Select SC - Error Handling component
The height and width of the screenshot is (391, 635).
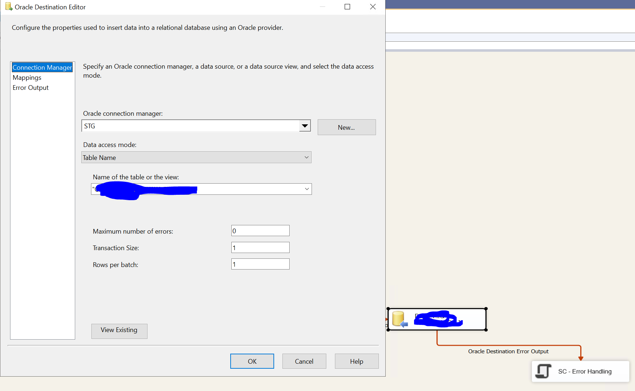580,371
